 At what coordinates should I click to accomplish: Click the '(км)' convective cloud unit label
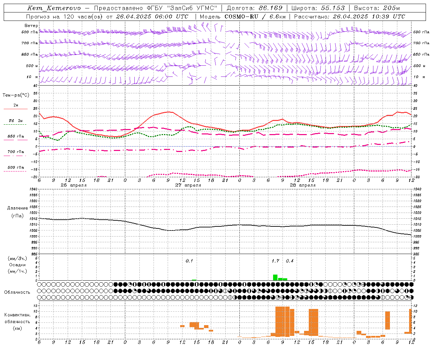(x=17, y=328)
